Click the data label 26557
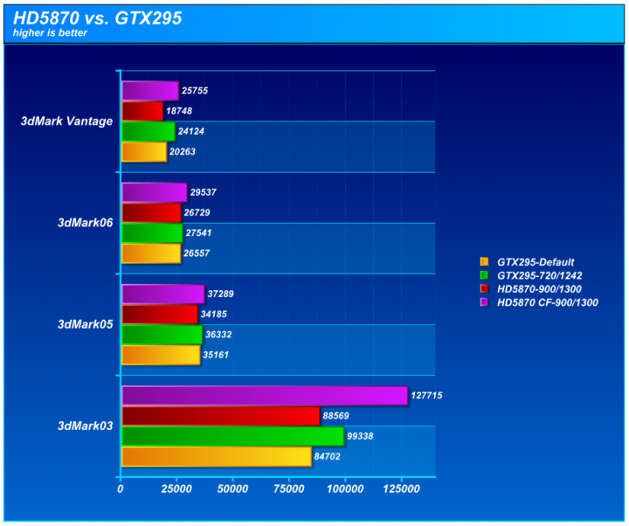 click(197, 253)
